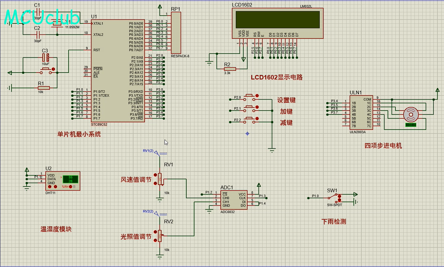Toggle SW1 switch using its lower red actuator
The width and height of the screenshot is (444, 267).
pyautogui.click(x=340, y=200)
